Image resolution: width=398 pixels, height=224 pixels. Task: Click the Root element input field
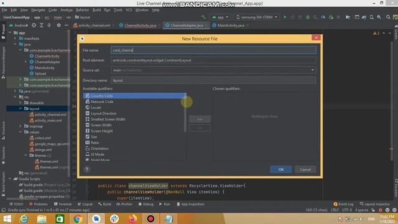(213, 60)
